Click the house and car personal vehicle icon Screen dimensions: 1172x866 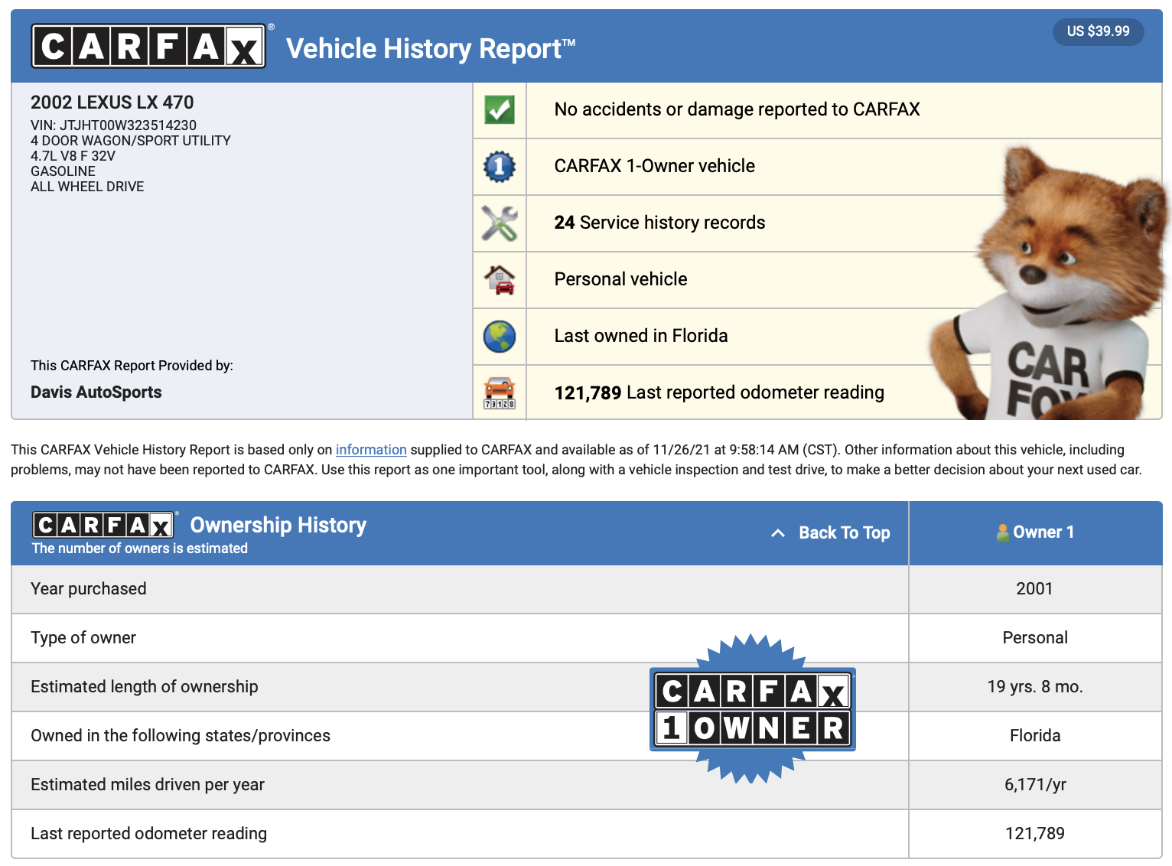(500, 279)
